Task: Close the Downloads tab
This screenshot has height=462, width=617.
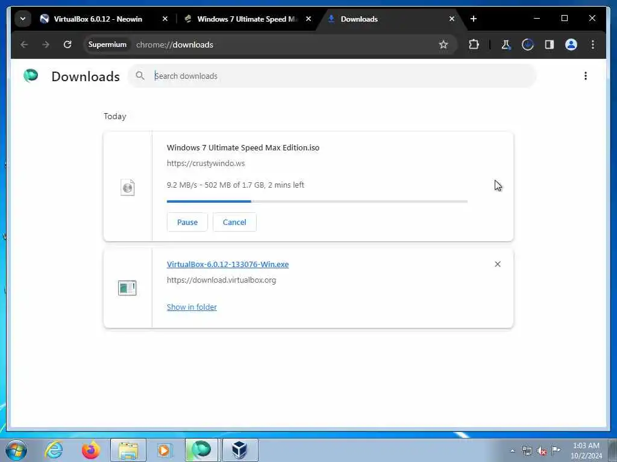Action: pyautogui.click(x=452, y=19)
